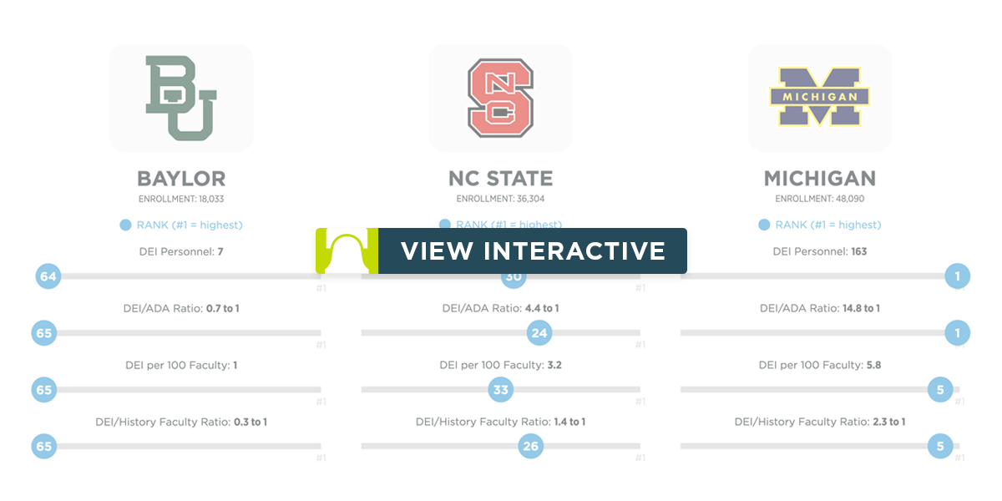Click Baylor's blue rank legend dot
The height and width of the screenshot is (501, 1002).
(x=125, y=225)
